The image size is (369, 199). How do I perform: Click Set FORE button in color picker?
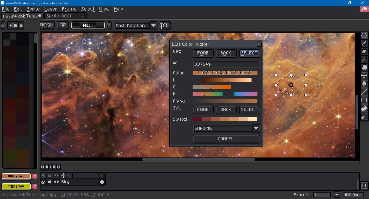tap(203, 110)
